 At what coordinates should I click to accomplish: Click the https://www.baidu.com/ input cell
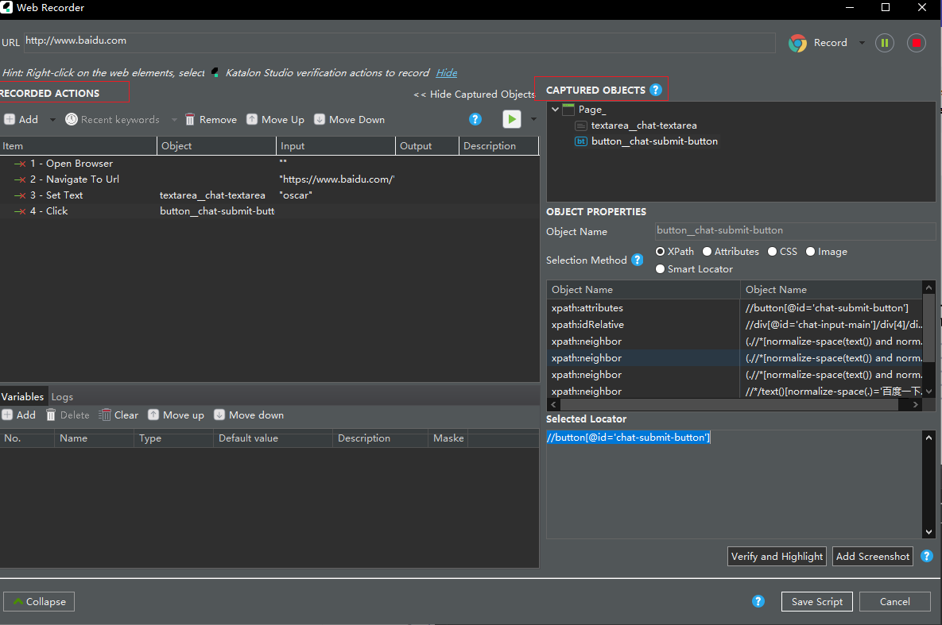[x=335, y=179]
